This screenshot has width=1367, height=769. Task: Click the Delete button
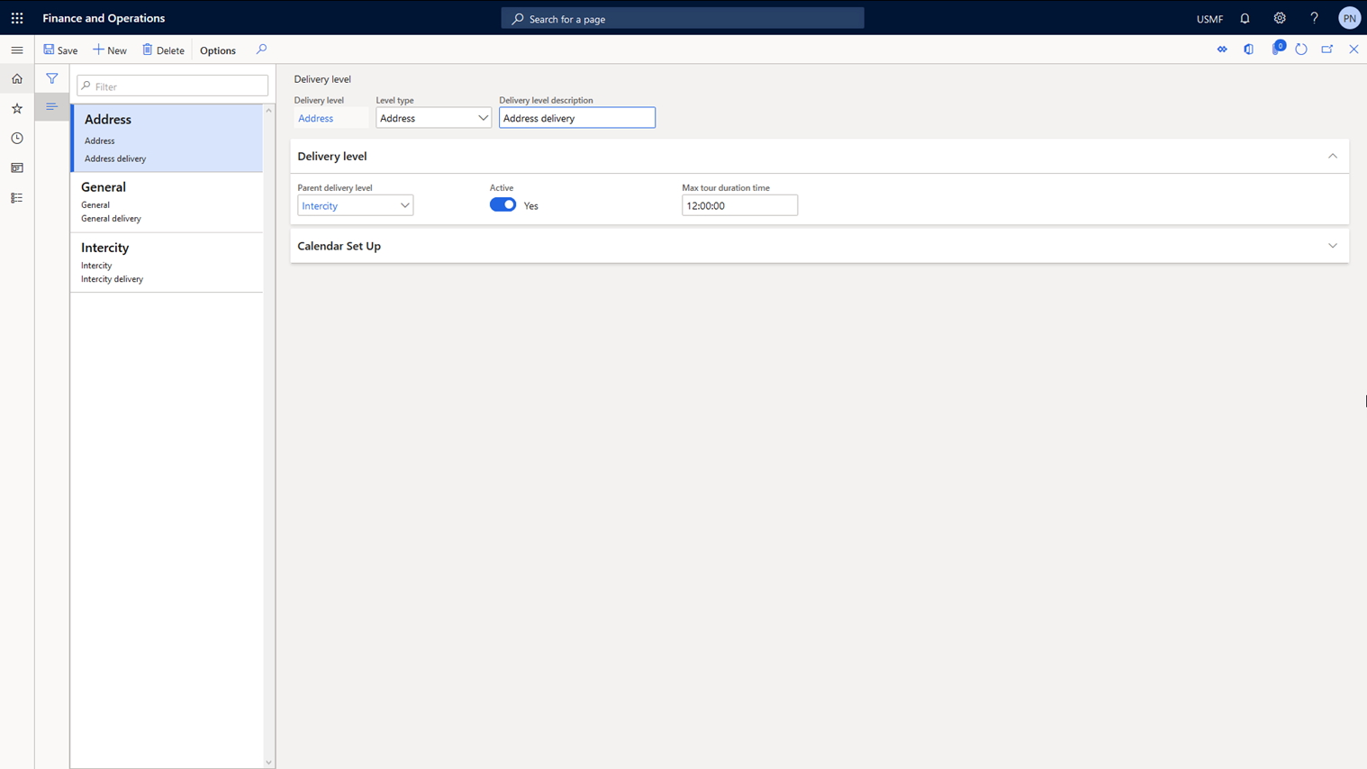(x=163, y=50)
